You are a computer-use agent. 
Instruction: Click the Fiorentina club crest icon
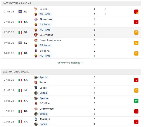click(36, 19)
